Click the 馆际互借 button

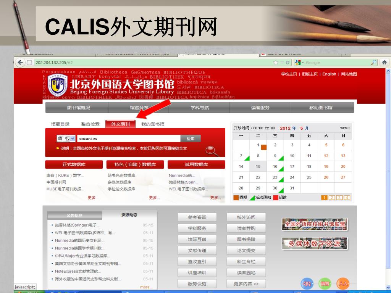197,240
